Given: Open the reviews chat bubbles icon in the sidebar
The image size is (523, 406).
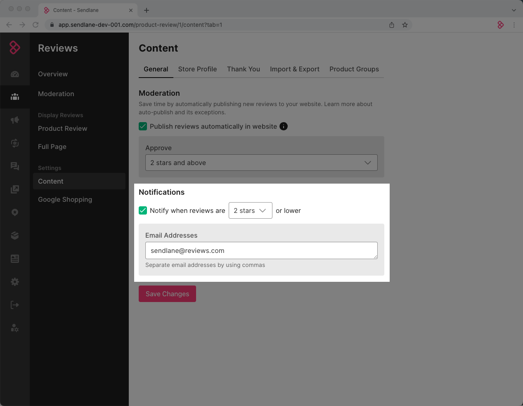Looking at the screenshot, I should click(x=15, y=166).
